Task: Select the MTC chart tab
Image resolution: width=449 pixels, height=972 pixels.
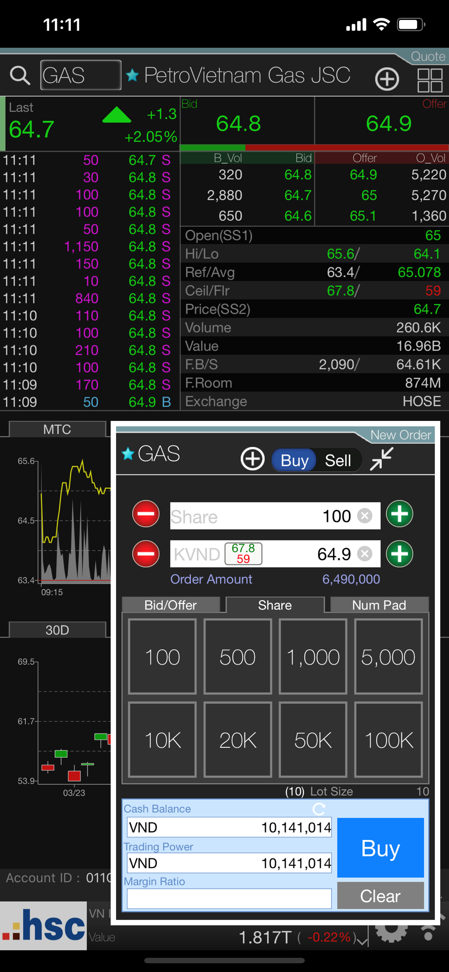Action: (x=57, y=429)
